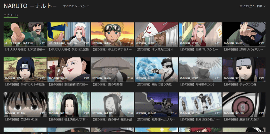Open 波の国編 第15話 thumbnail
The image size is (270, 134).
tap(200, 105)
